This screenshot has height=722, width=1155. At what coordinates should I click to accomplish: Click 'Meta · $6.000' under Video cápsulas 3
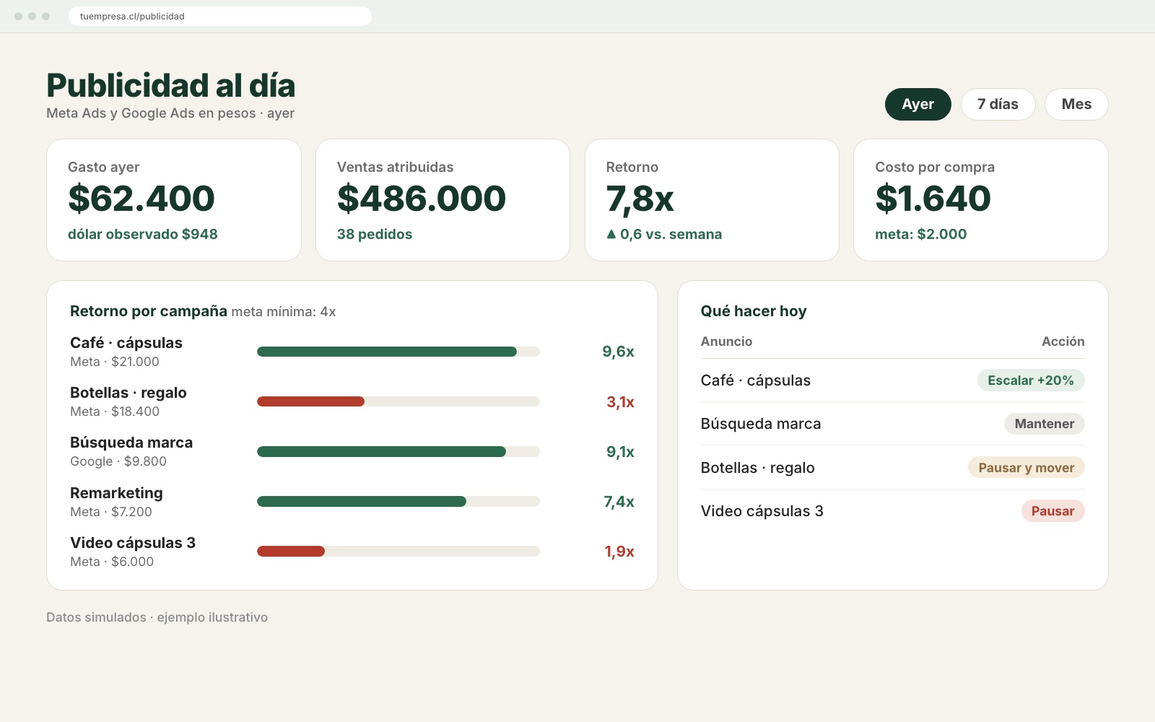112,562
